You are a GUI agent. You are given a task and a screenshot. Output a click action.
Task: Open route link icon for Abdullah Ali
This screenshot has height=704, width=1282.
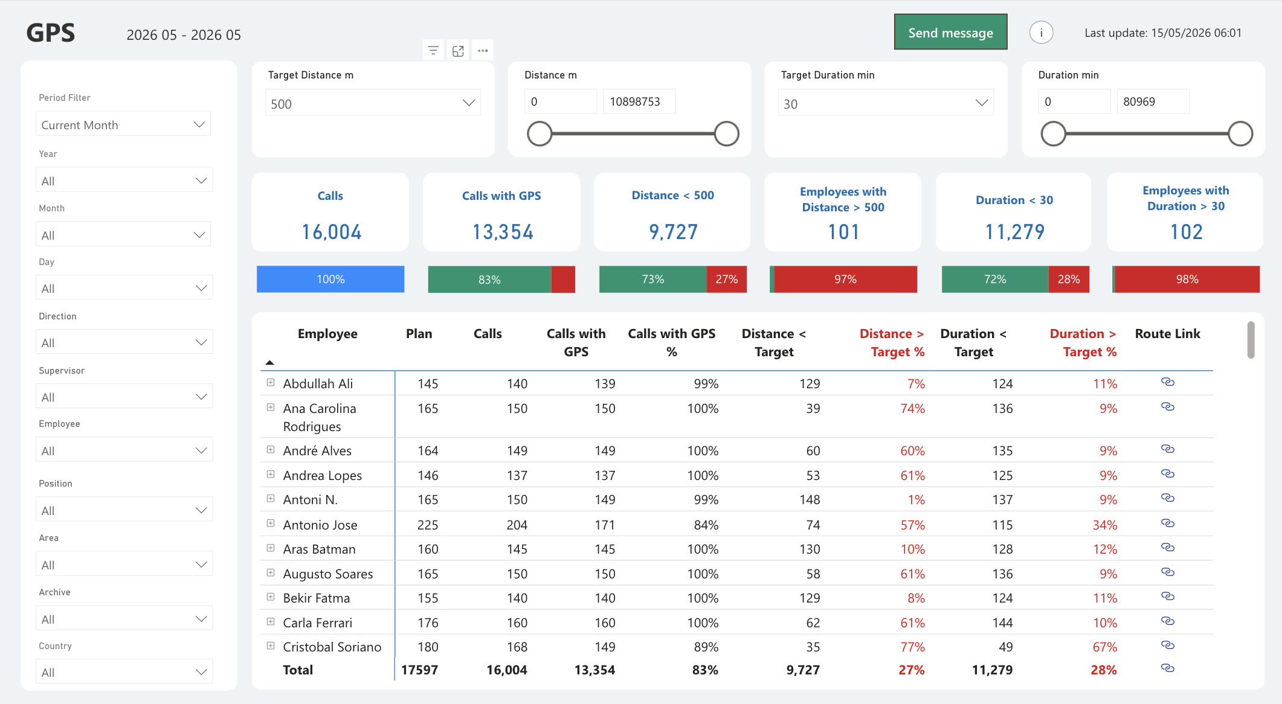pos(1167,382)
